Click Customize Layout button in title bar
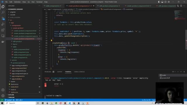The width and height of the screenshot is (187, 105). pos(169,2)
